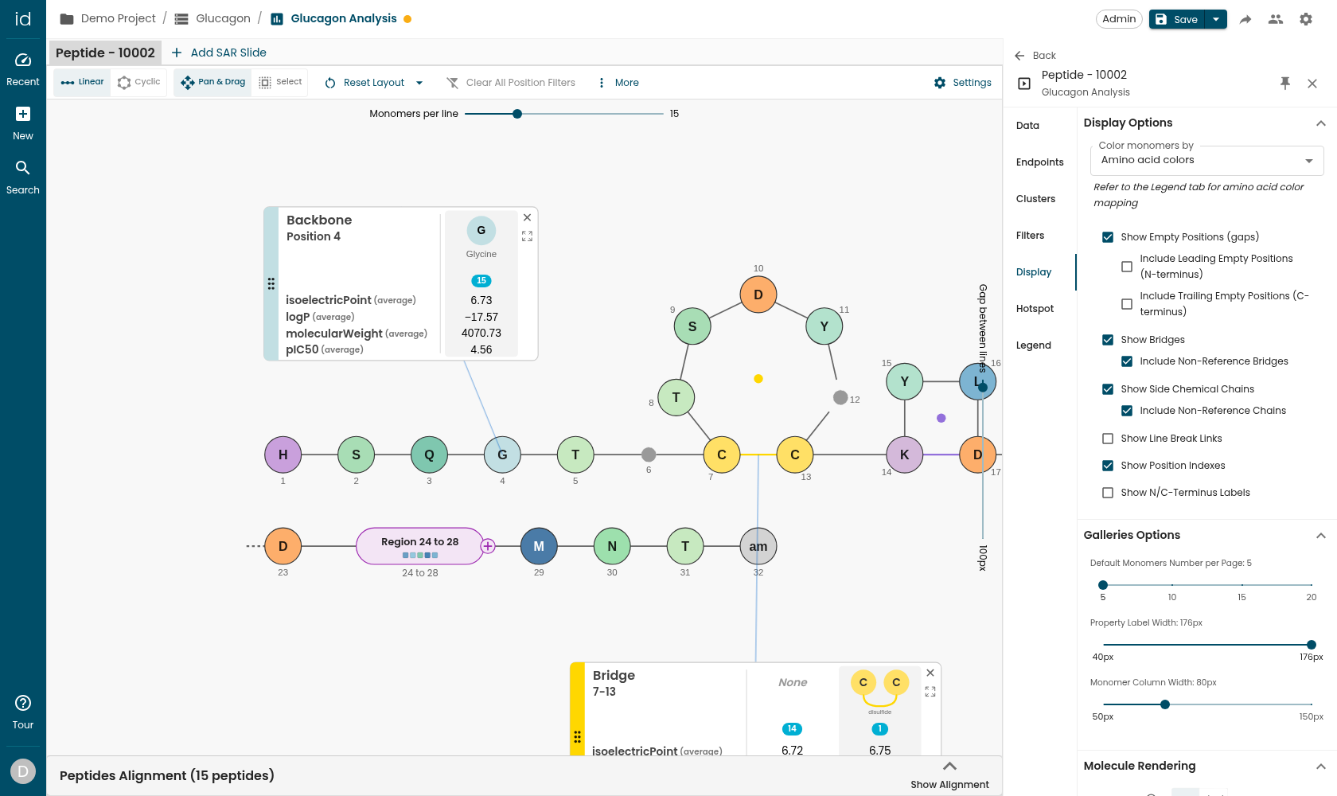Switch to the Clusters tab

point(1035,199)
